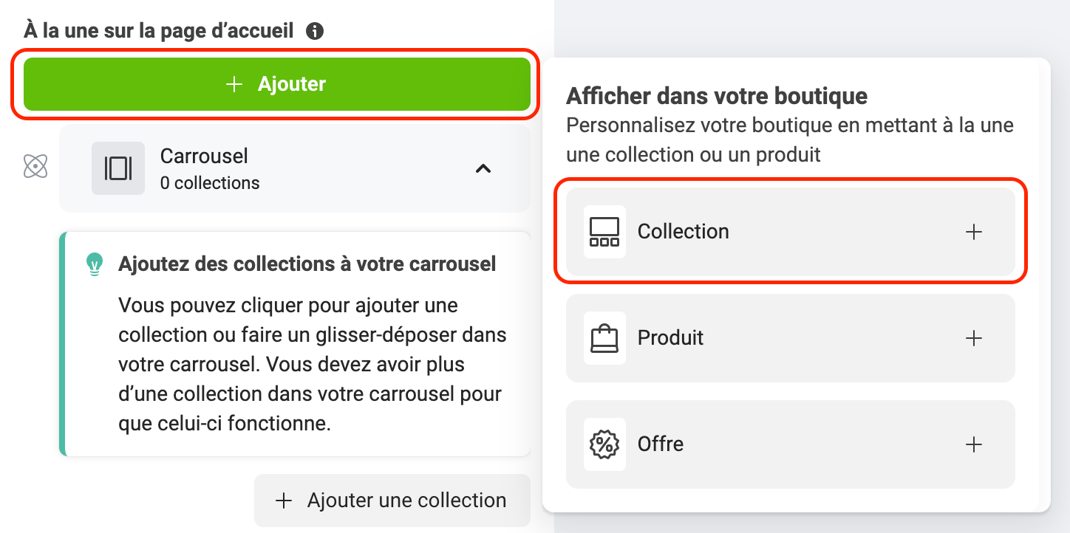Click the lightbulb tip icon

click(94, 264)
